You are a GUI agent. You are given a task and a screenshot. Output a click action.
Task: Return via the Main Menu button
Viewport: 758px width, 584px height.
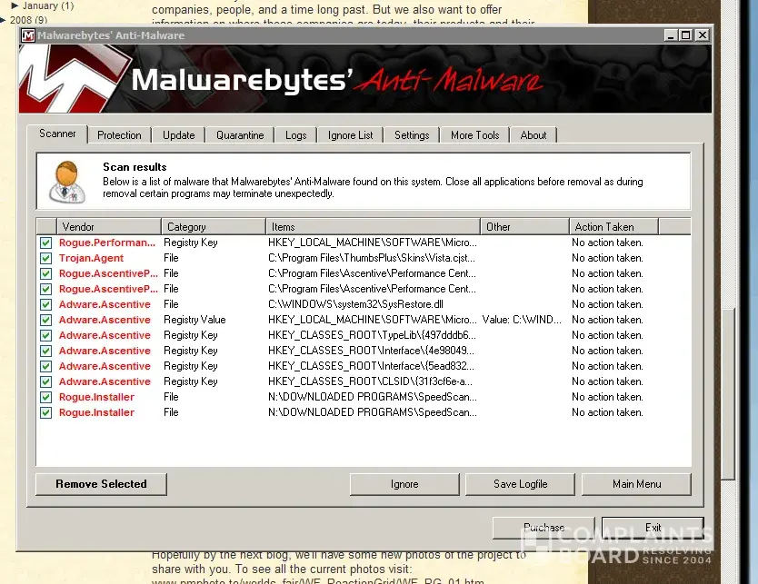(636, 484)
